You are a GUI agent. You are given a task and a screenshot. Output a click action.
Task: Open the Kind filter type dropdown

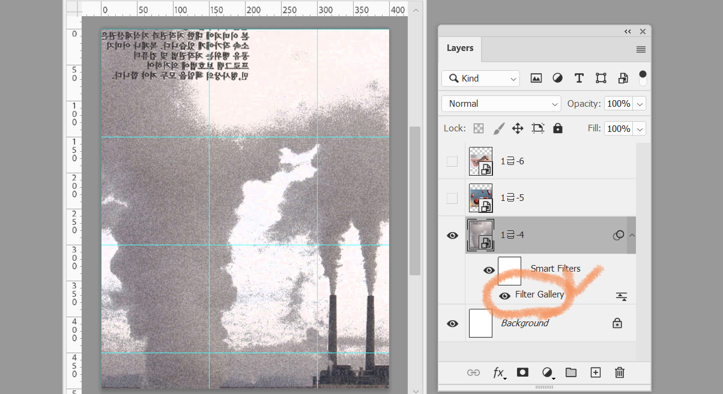(x=480, y=78)
